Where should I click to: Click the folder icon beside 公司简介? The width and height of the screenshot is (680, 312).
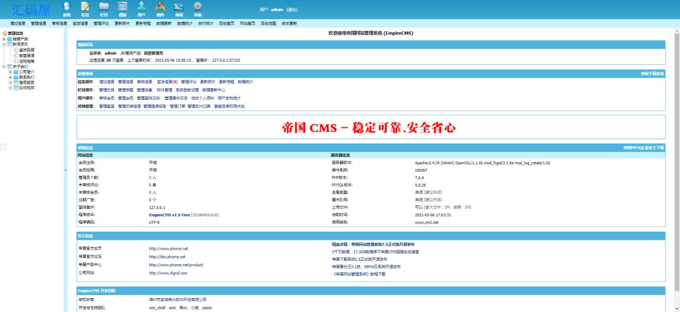click(16, 72)
